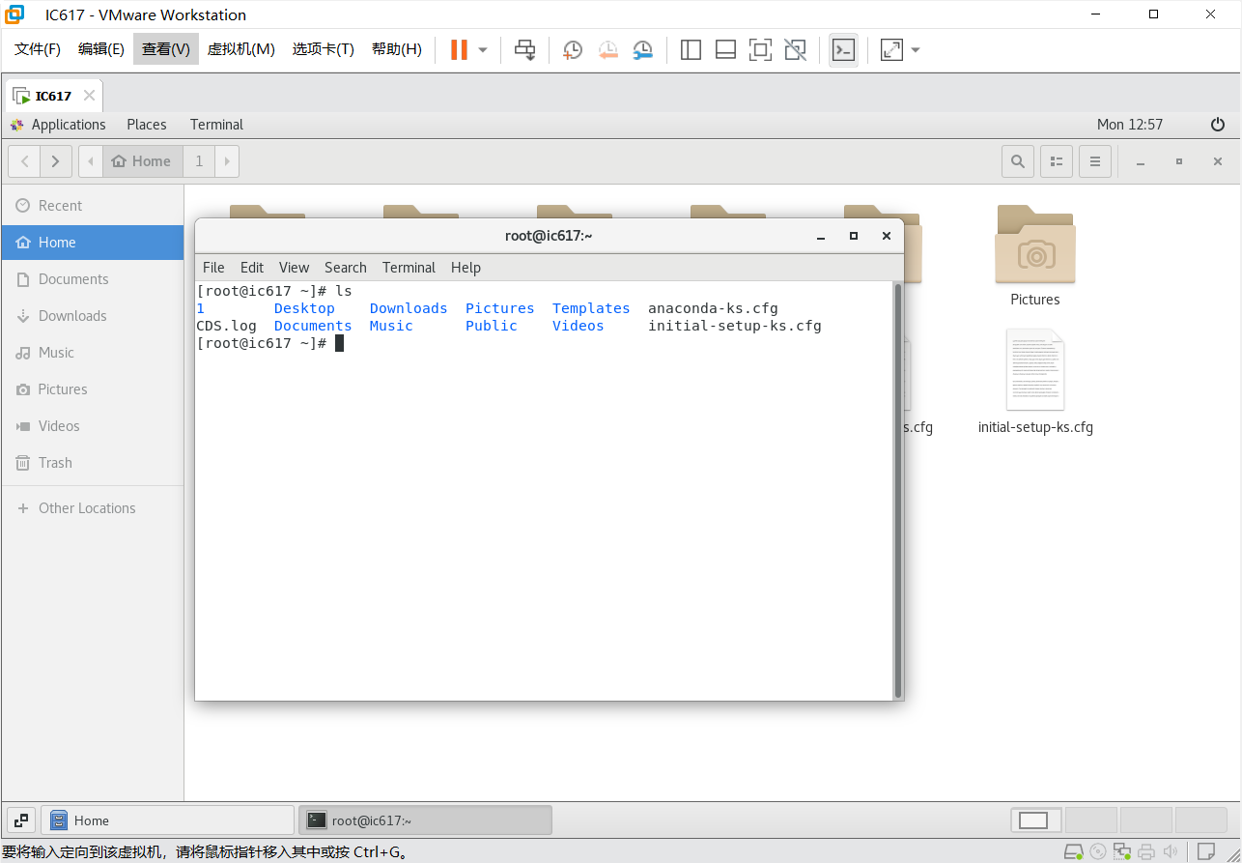This screenshot has width=1242, height=863.
Task: Open Documents in the Files sidebar
Action: tap(92, 279)
